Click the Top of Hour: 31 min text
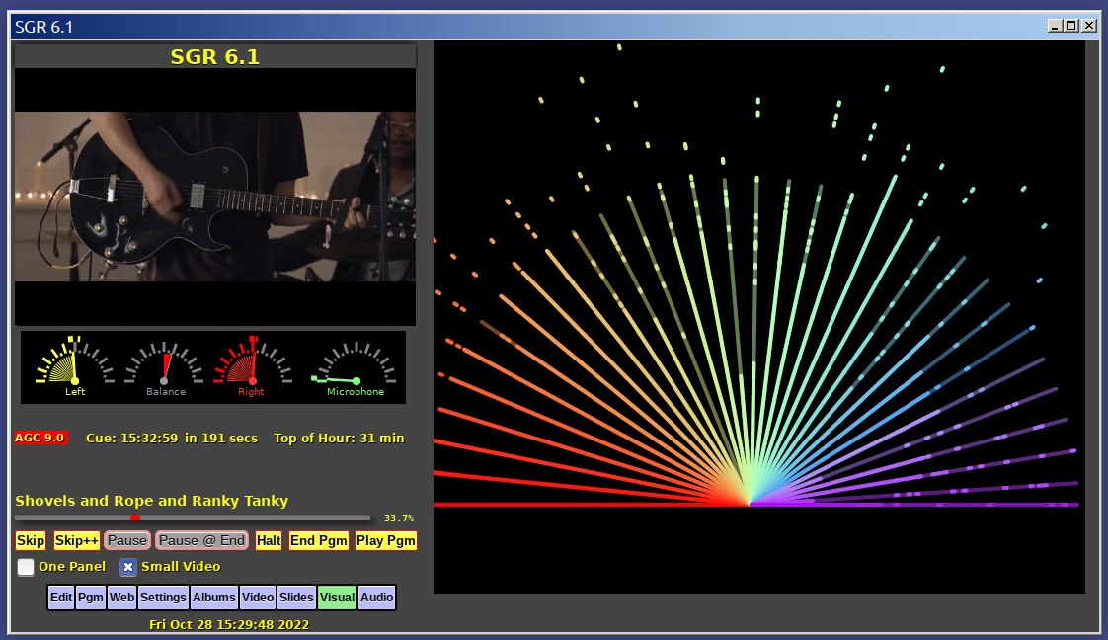Viewport: 1108px width, 640px height. (339, 438)
